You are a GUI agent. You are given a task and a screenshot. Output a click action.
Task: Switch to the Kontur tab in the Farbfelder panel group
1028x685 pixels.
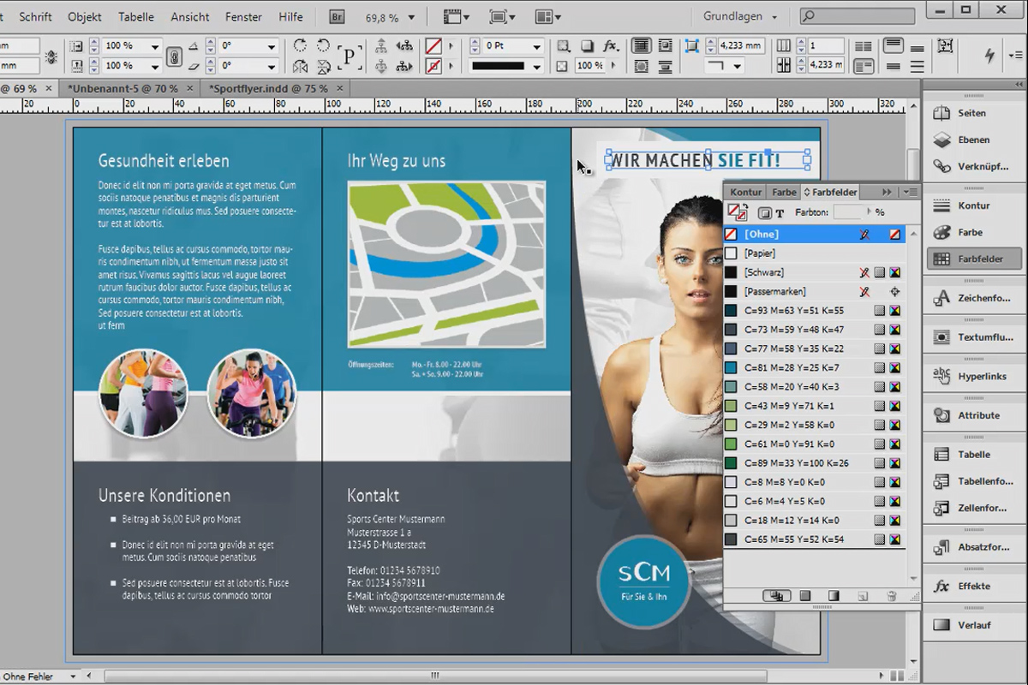point(745,193)
